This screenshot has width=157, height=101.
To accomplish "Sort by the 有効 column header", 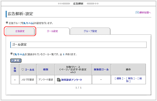I will (15, 69).
